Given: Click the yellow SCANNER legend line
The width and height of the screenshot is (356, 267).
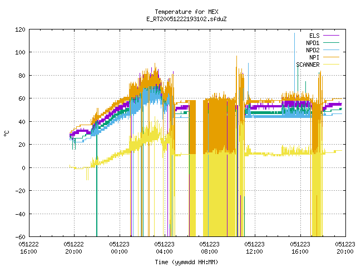Looking at the screenshot, I should [331, 65].
